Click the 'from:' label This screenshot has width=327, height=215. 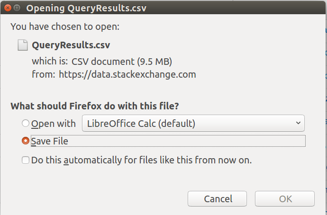(44, 74)
